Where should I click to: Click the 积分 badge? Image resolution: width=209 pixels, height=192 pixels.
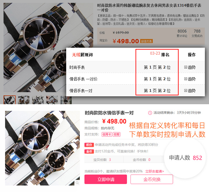(x=89, y=145)
